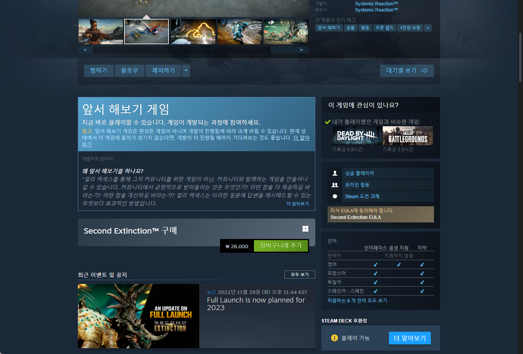Add game with 장바구니에 추가 button
523x354 pixels.
click(x=281, y=246)
